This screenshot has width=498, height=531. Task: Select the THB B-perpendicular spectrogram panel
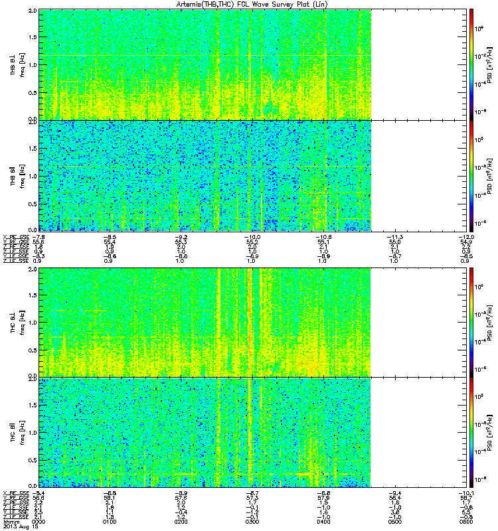205,64
